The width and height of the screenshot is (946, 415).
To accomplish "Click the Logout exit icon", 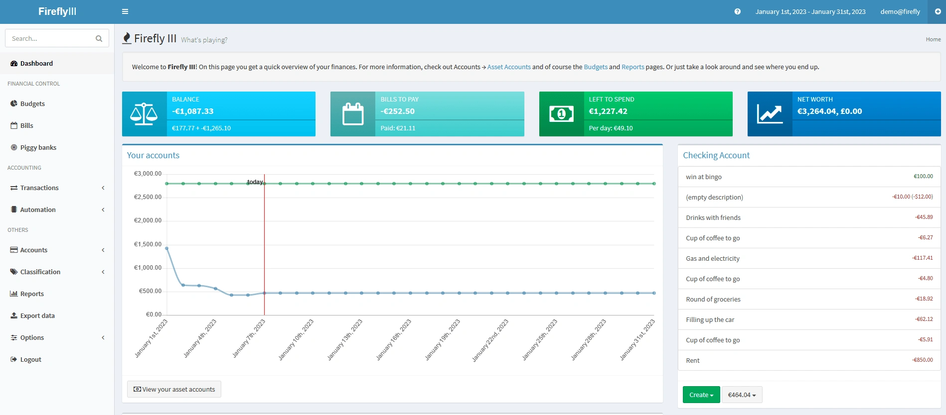I will [14, 359].
